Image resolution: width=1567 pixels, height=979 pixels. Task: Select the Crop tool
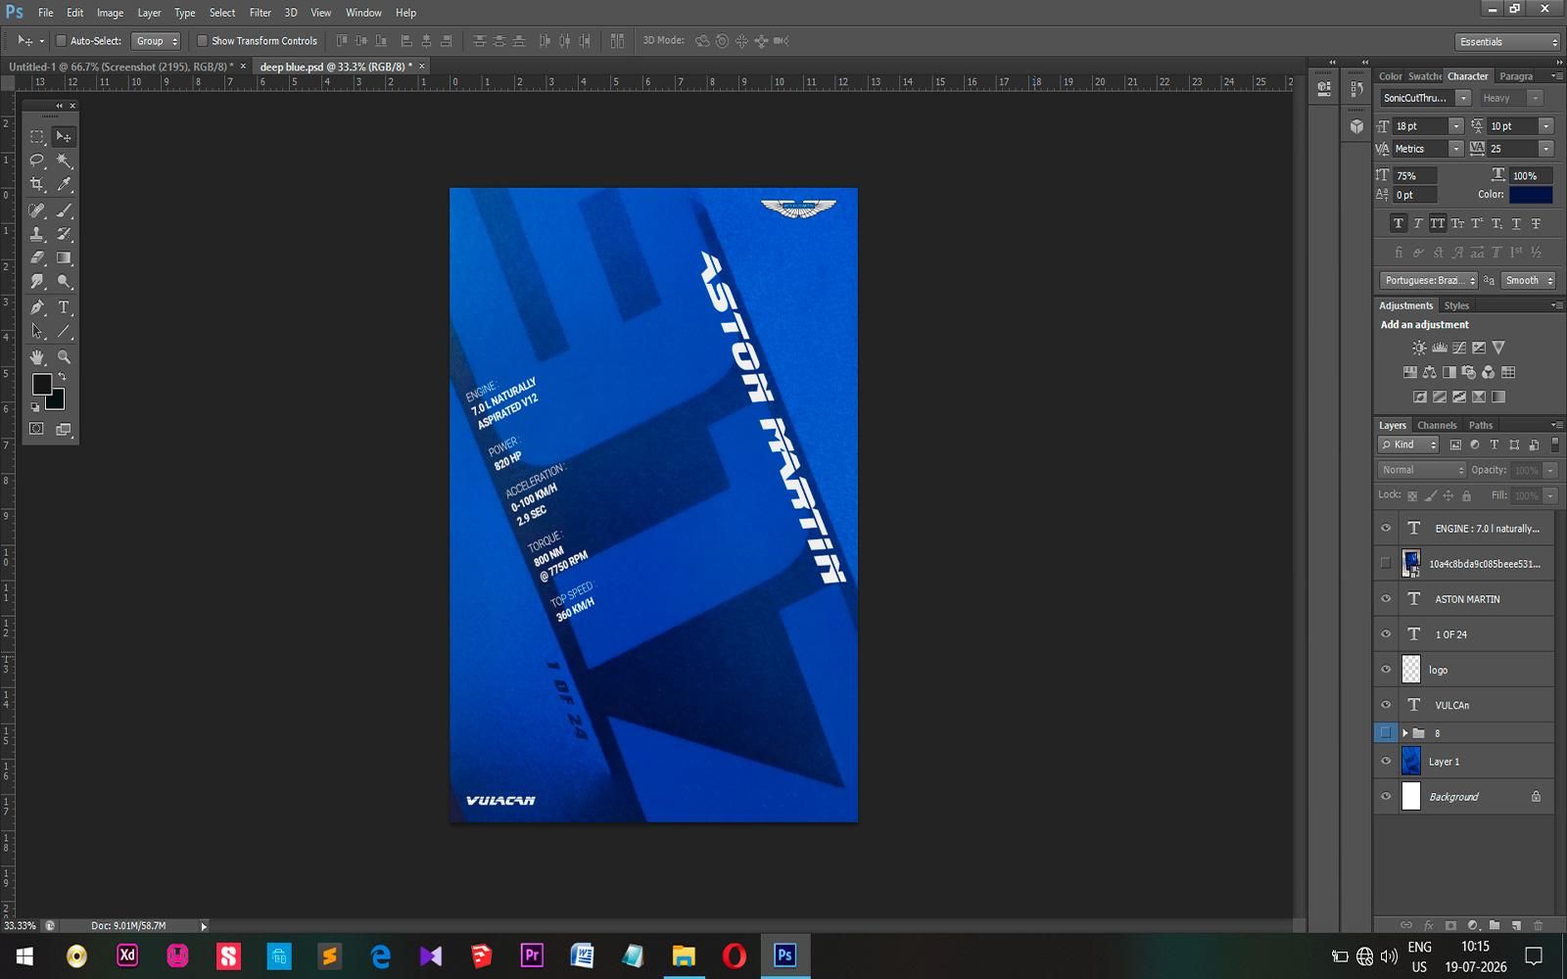37,184
